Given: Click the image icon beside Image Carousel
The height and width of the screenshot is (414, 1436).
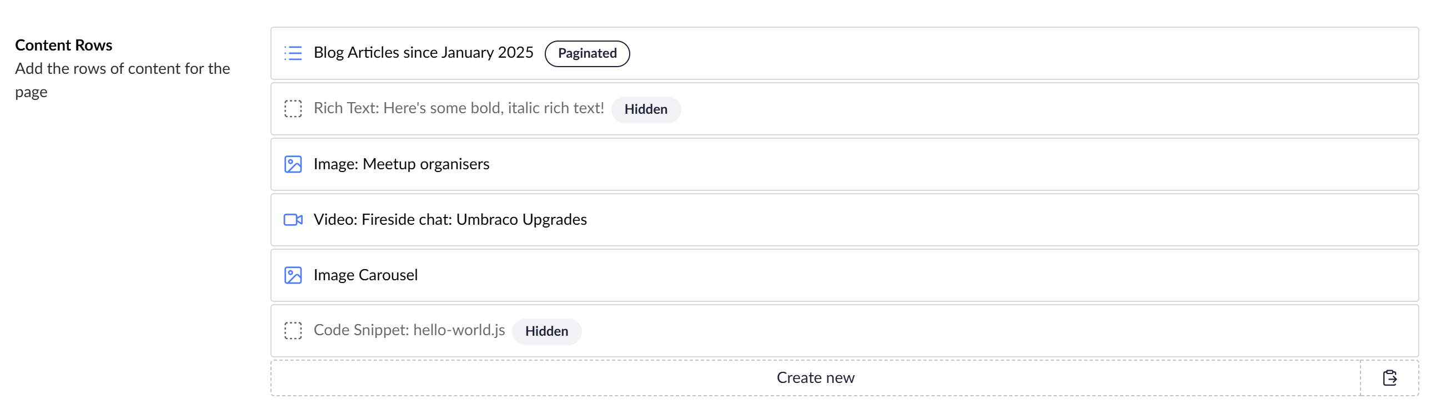Looking at the screenshot, I should click(292, 275).
